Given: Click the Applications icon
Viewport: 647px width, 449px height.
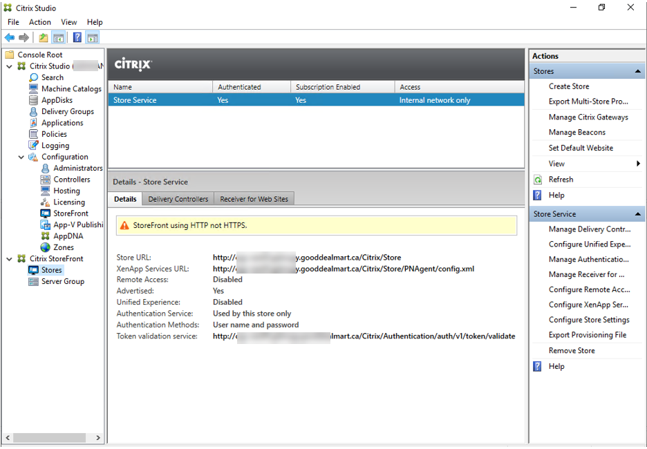Looking at the screenshot, I should [34, 123].
